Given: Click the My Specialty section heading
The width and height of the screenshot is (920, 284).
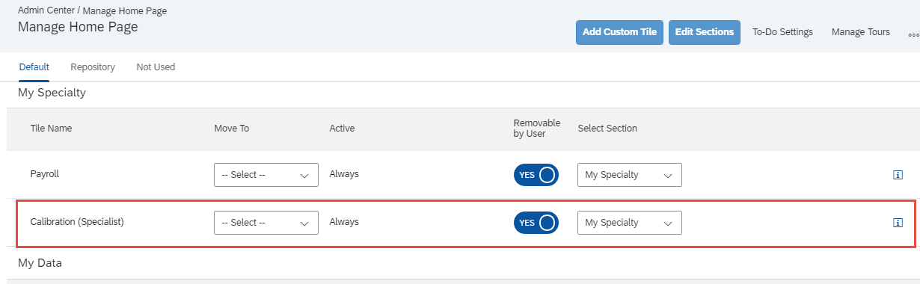Looking at the screenshot, I should 52,93.
